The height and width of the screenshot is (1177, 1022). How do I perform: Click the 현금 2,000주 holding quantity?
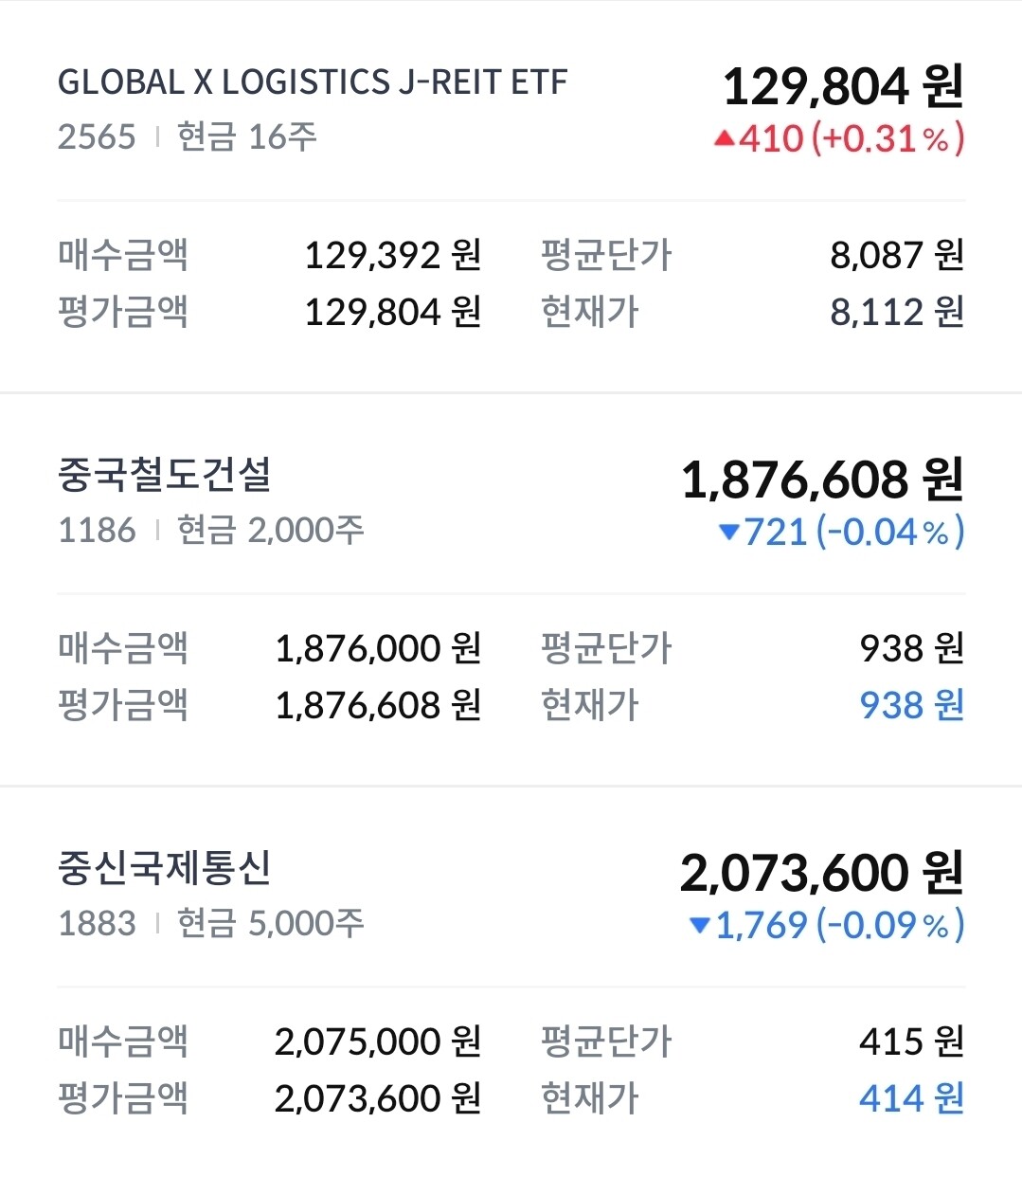coord(271,531)
